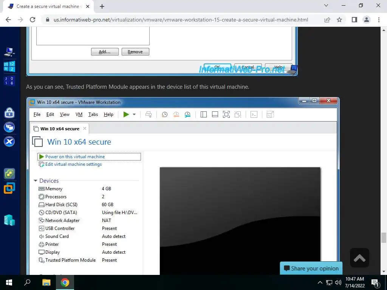Click the X circle sidebar icon
The width and height of the screenshot is (387, 290).
point(9,142)
